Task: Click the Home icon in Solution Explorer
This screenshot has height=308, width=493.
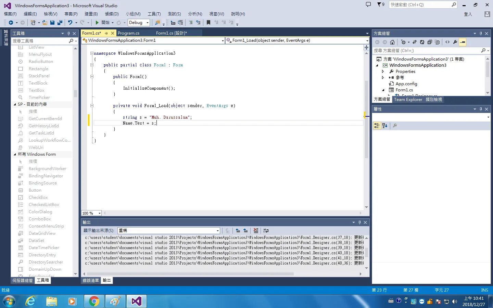Action: click(x=392, y=42)
